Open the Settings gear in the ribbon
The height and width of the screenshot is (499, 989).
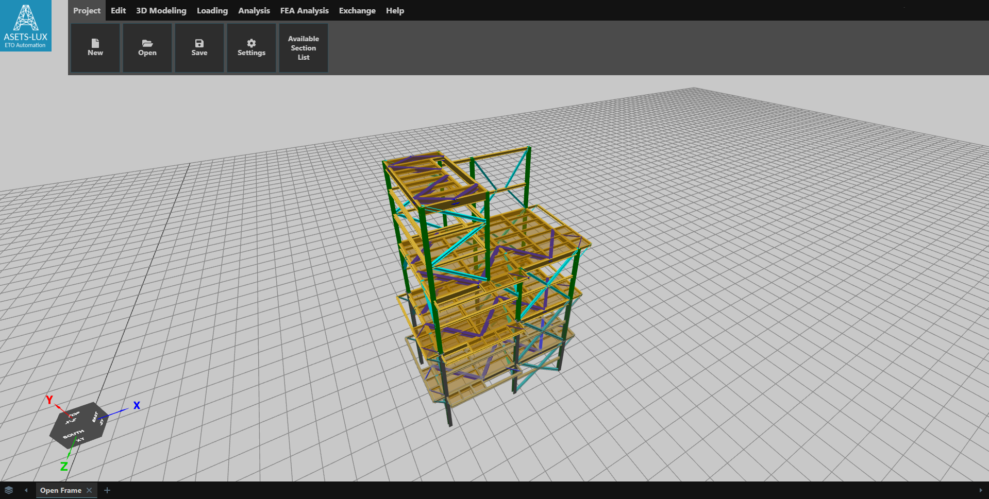pos(251,47)
